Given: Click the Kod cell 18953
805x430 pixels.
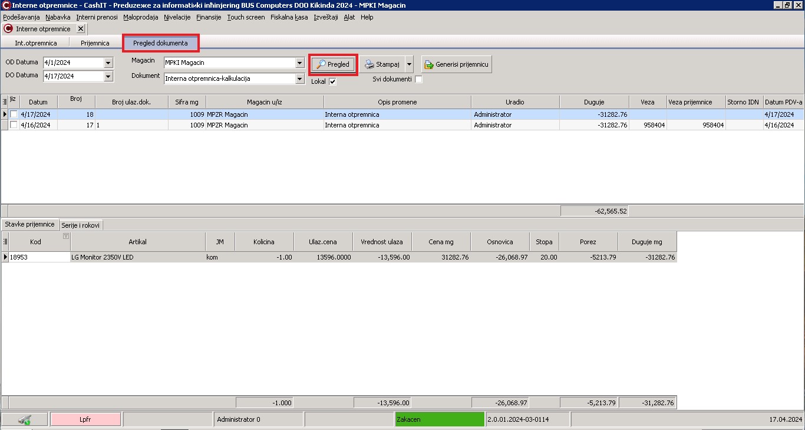Looking at the screenshot, I should pyautogui.click(x=39, y=257).
